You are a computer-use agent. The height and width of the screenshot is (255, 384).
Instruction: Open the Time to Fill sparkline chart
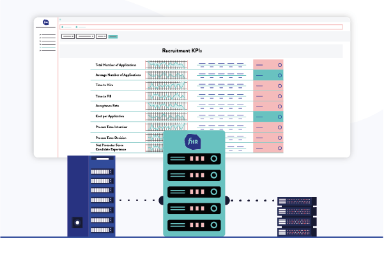[166, 96]
